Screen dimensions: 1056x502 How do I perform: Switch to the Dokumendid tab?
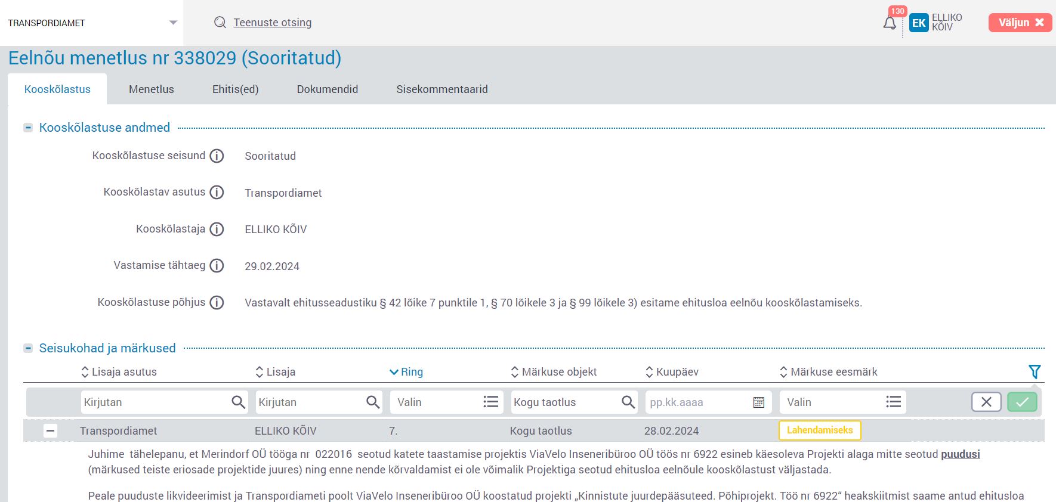[328, 89]
